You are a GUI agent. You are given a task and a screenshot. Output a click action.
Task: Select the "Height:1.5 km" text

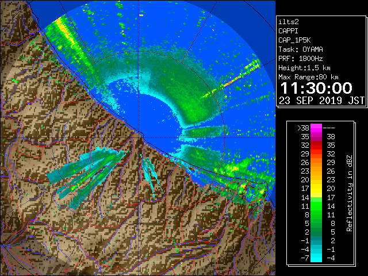point(304,68)
